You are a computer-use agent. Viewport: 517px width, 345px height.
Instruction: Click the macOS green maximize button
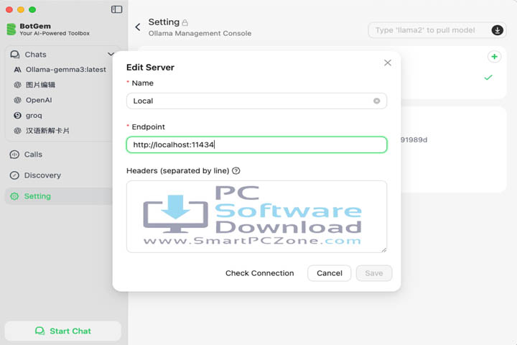point(32,9)
